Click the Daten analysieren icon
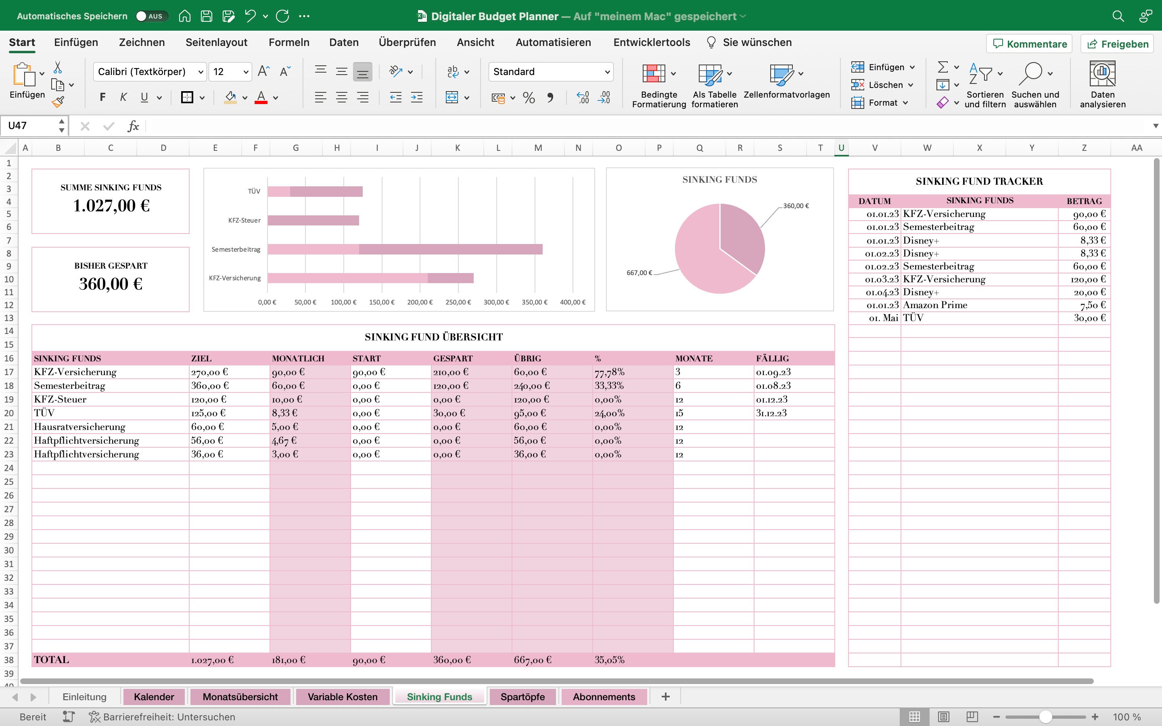 click(x=1102, y=73)
